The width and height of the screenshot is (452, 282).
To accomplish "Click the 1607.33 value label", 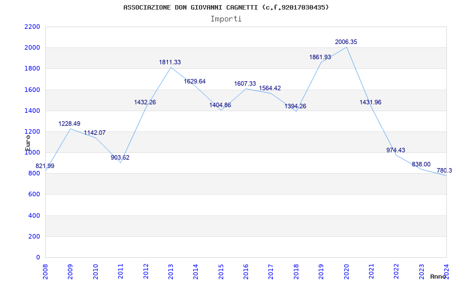I will tap(245, 83).
